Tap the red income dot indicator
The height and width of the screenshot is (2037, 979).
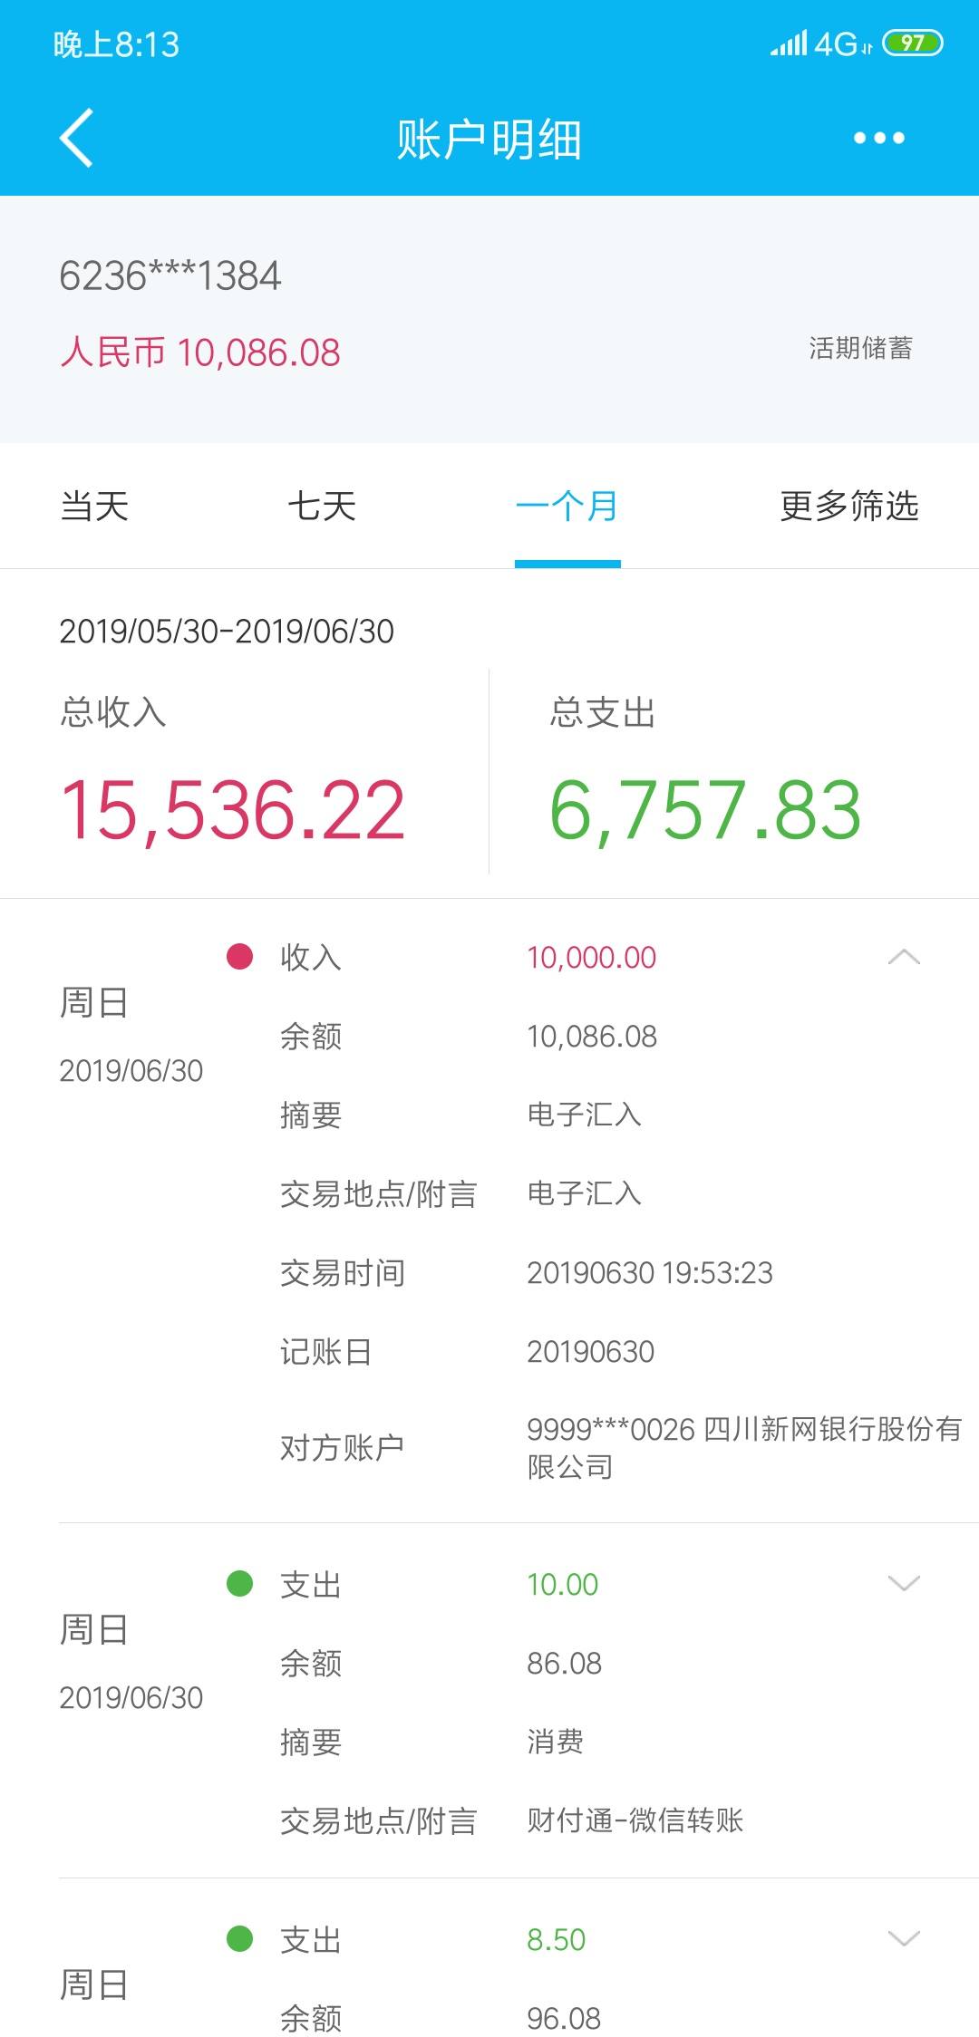pos(239,956)
